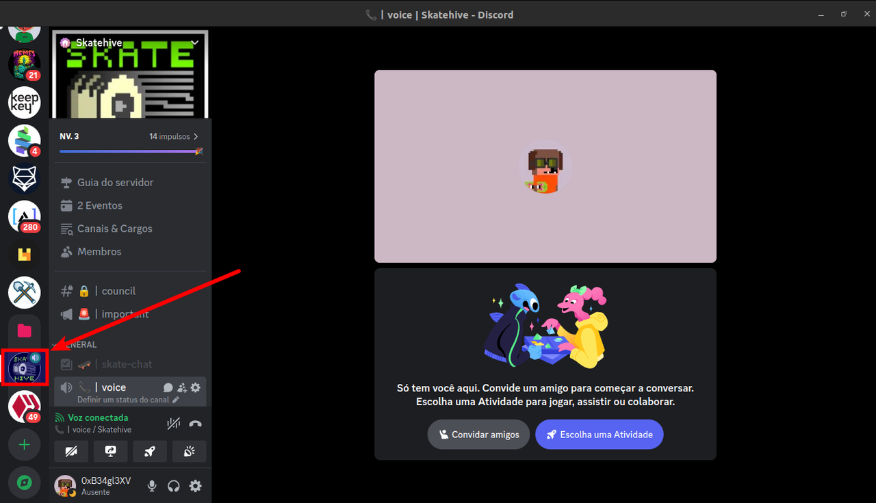The height and width of the screenshot is (503, 876).
Task: Start an activity with the rocket button
Action: pos(150,451)
